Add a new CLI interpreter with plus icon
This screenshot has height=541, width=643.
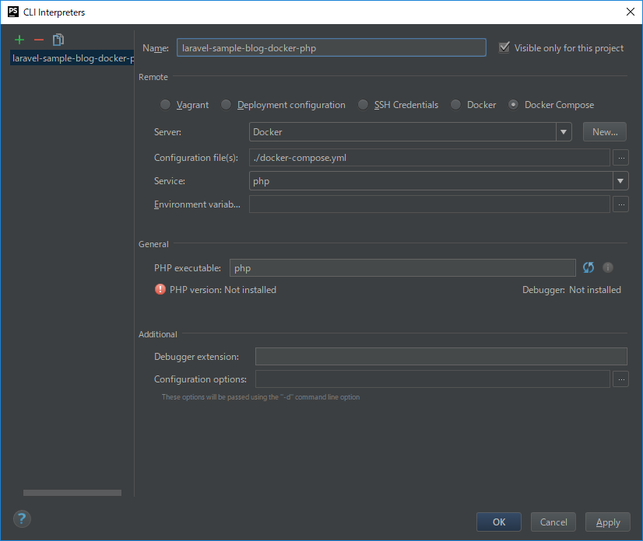coord(19,40)
